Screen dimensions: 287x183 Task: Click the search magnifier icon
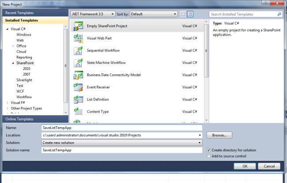point(279,14)
